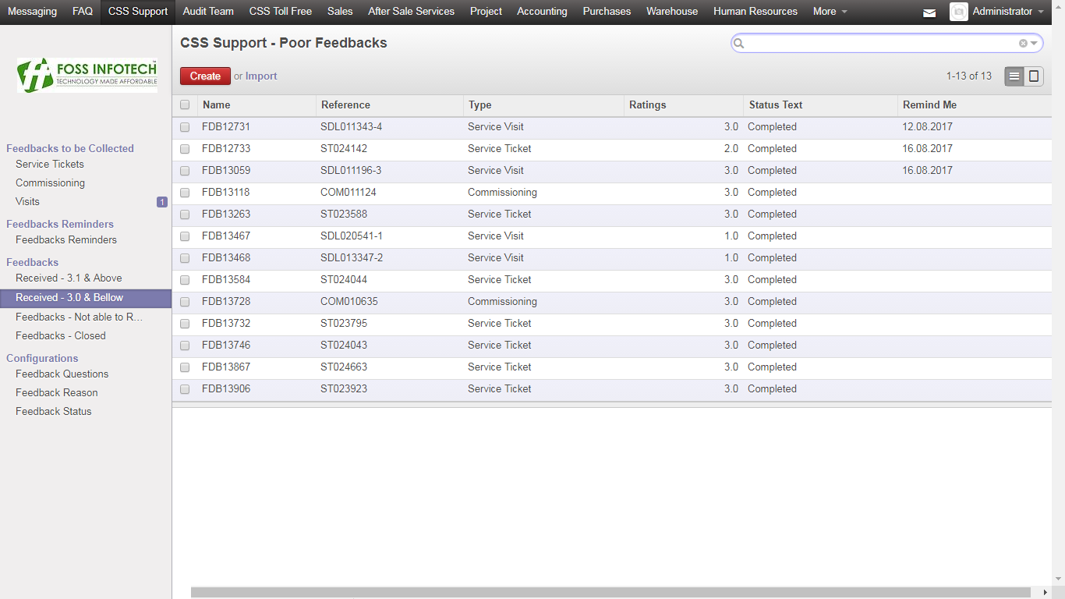Clear the search with the x icon
Screen dimensions: 1065x599
pyautogui.click(x=1023, y=44)
